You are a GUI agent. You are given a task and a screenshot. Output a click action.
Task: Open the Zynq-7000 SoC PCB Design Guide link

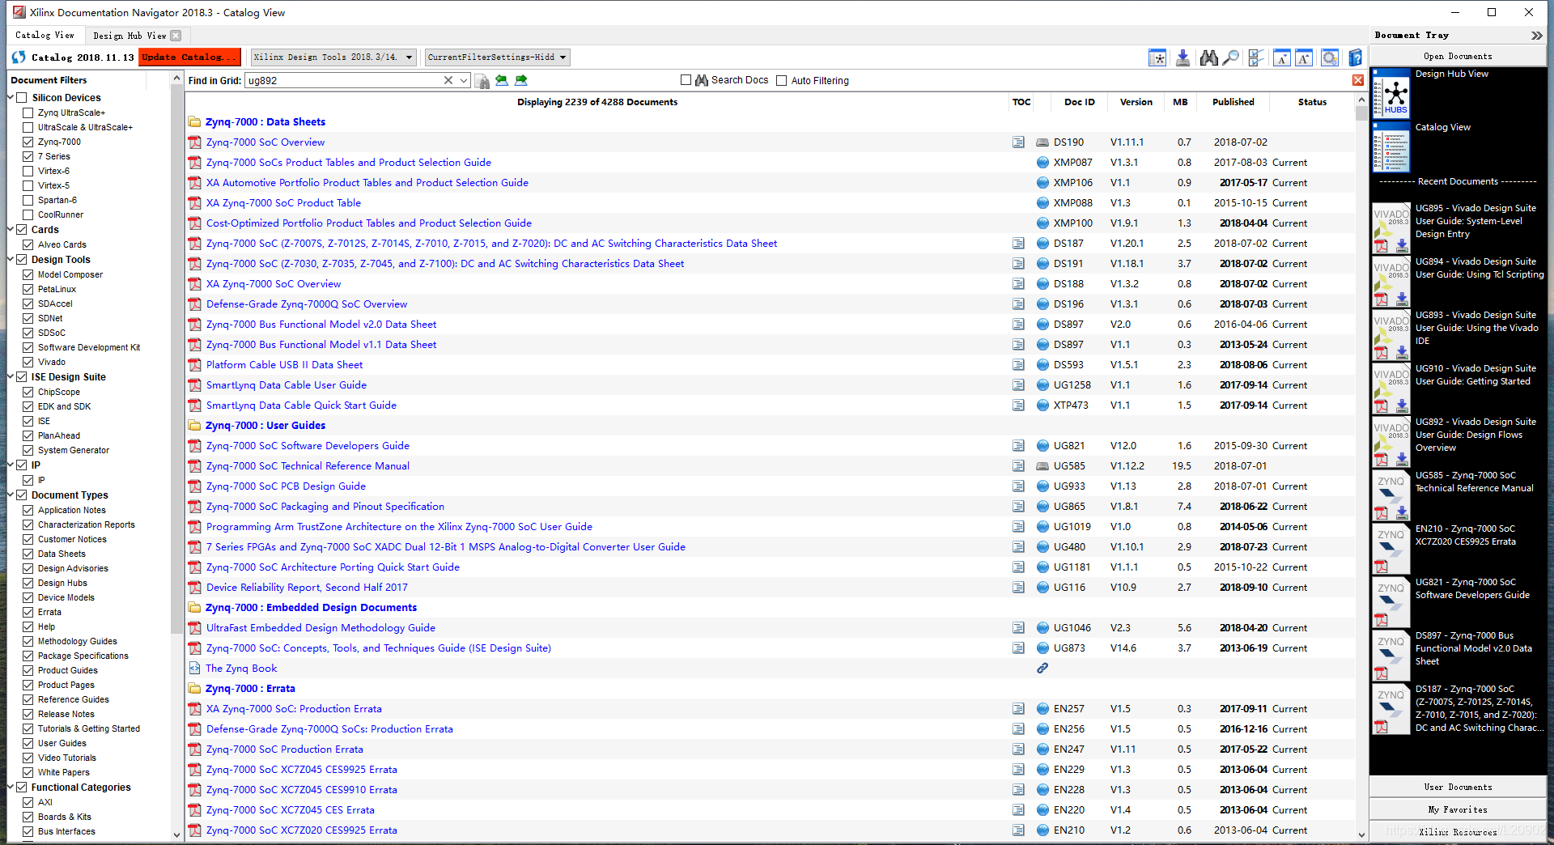pyautogui.click(x=286, y=486)
